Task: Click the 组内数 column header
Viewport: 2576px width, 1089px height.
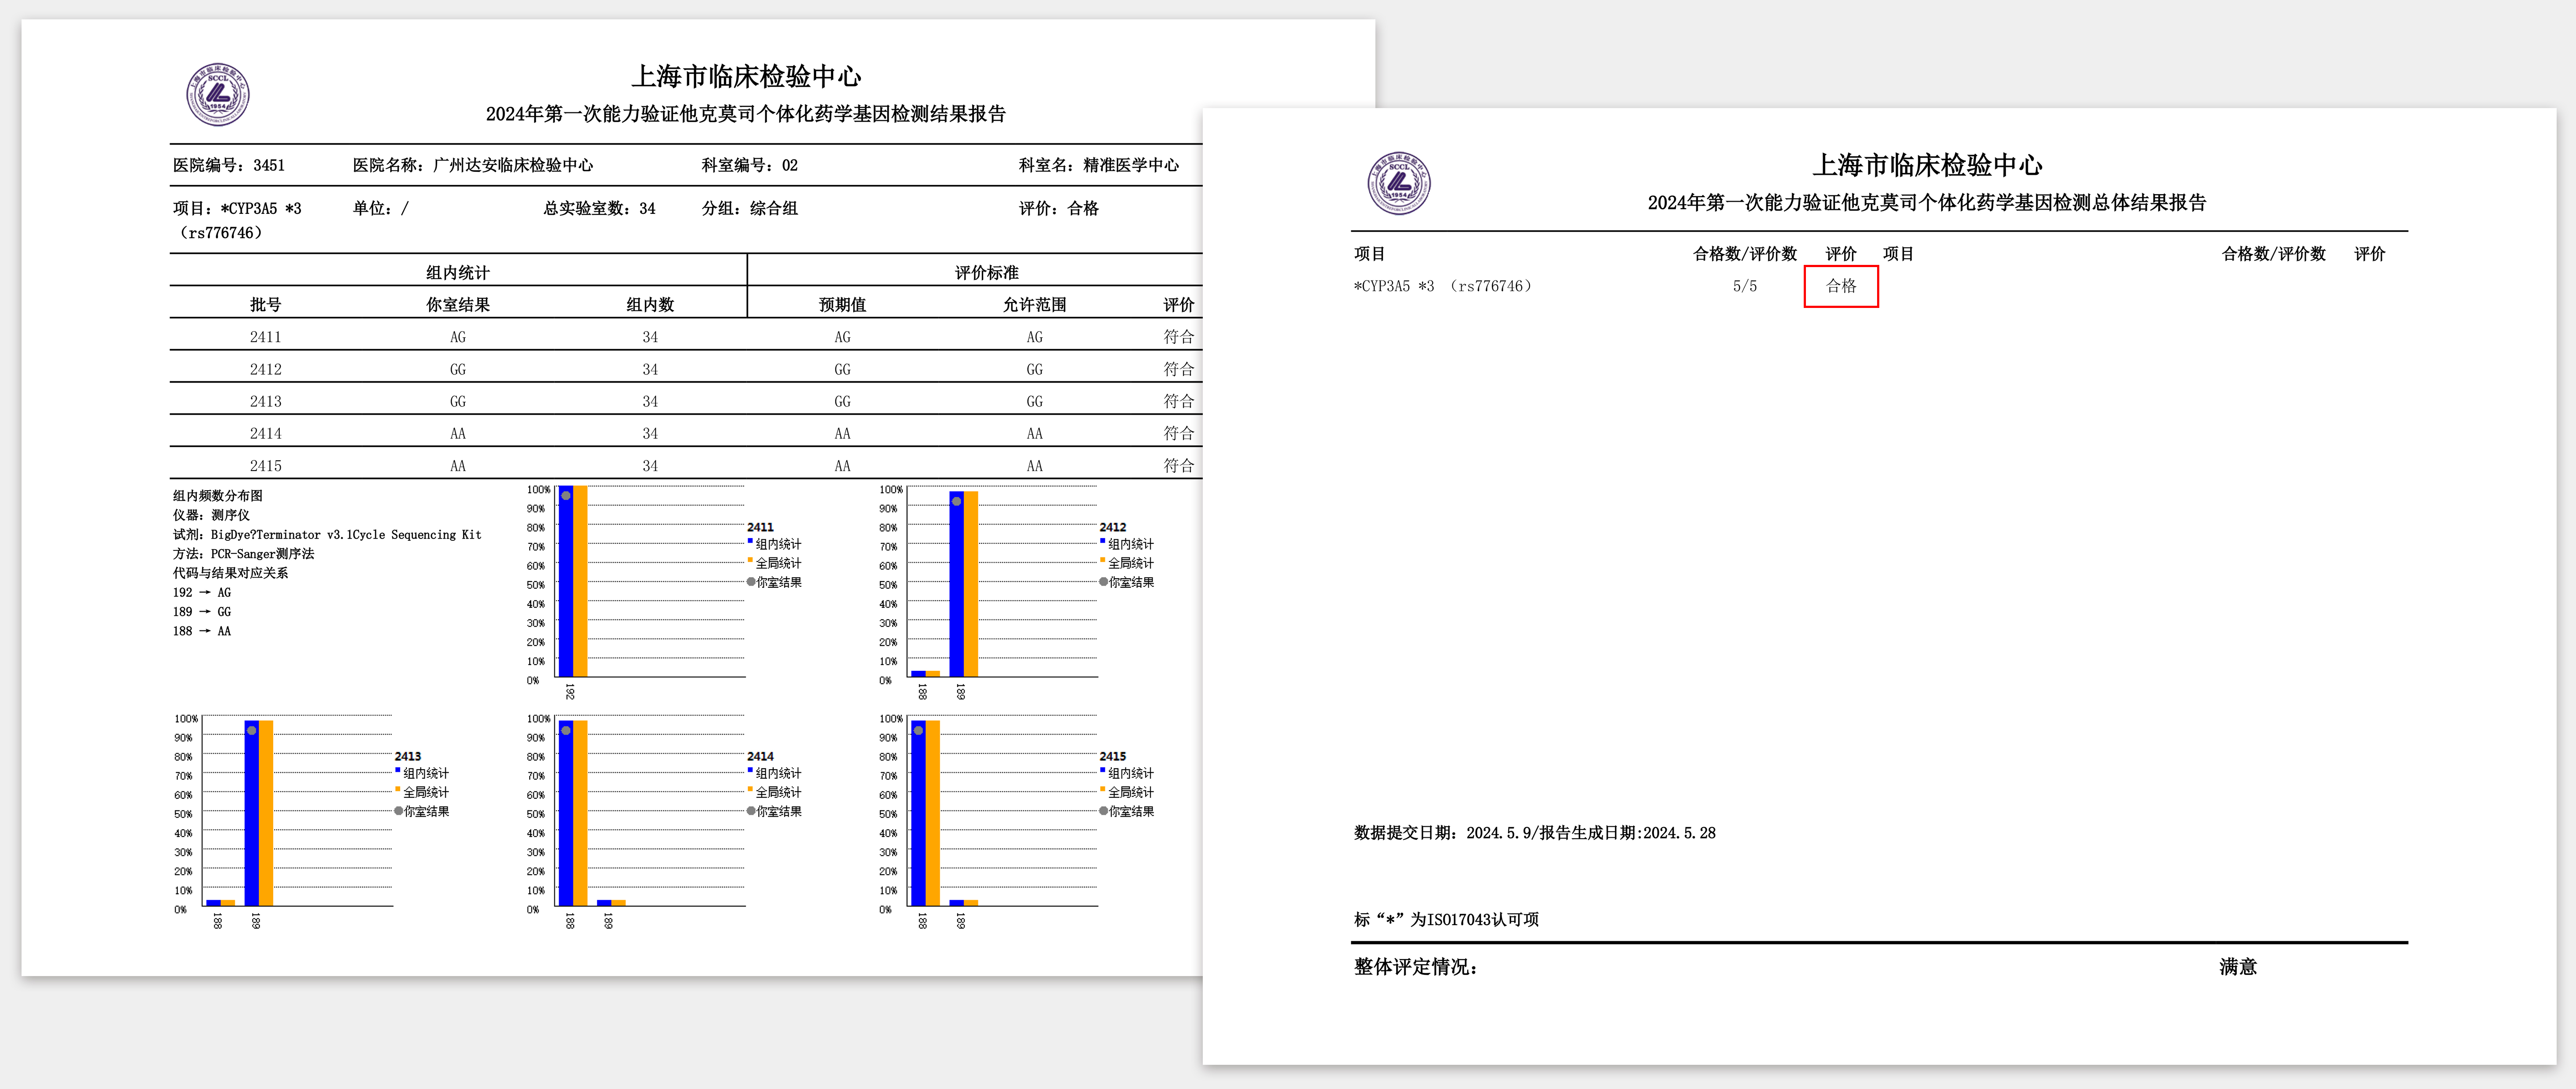Action: (x=650, y=304)
